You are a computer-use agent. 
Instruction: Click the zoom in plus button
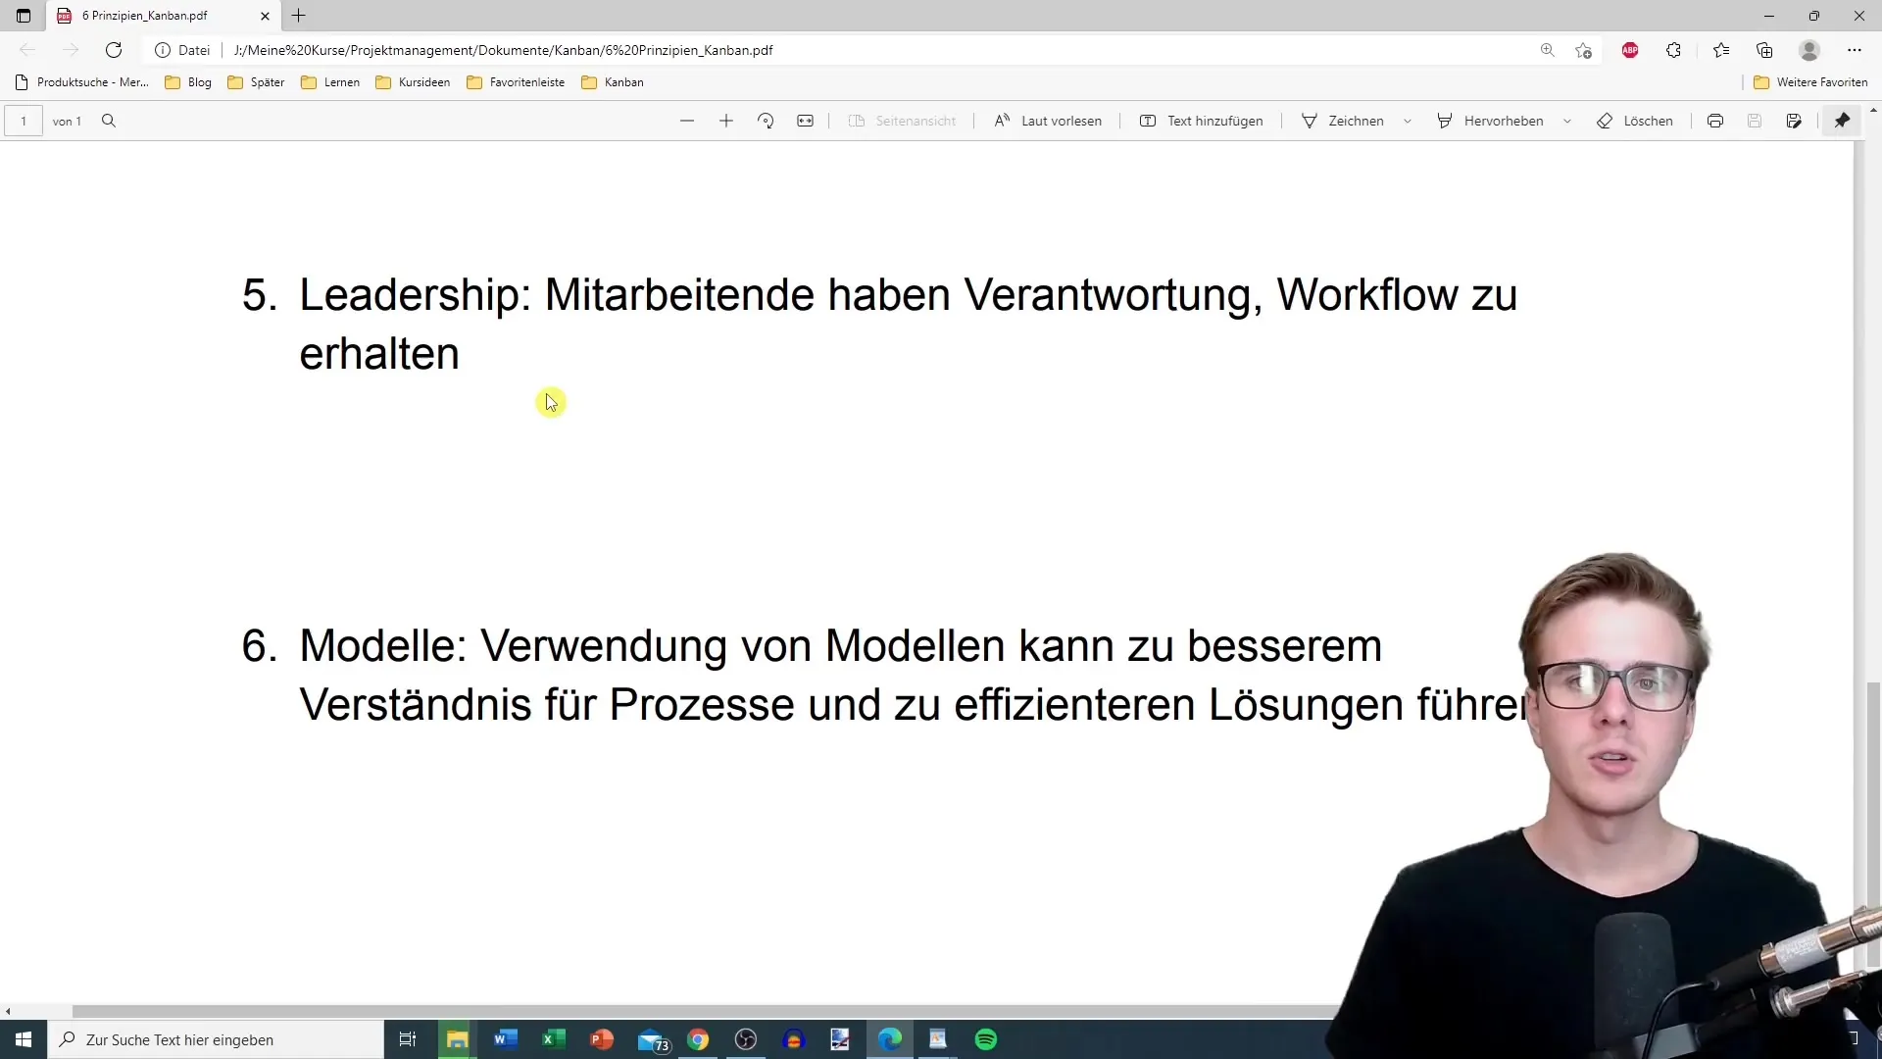pyautogui.click(x=726, y=121)
